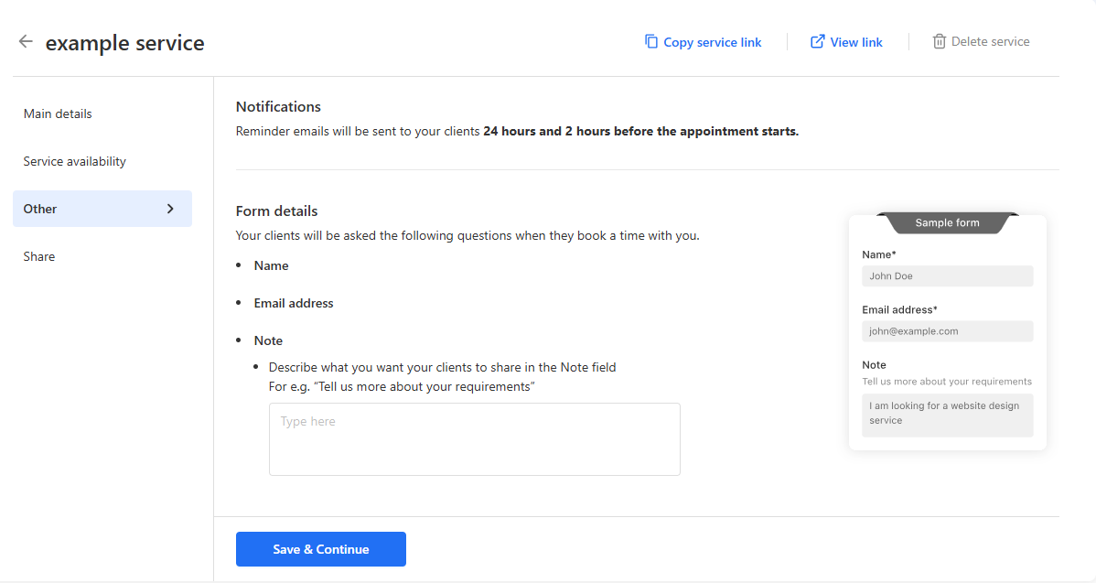Click the Notifications heading
Image resolution: width=1096 pixels, height=583 pixels.
click(278, 106)
